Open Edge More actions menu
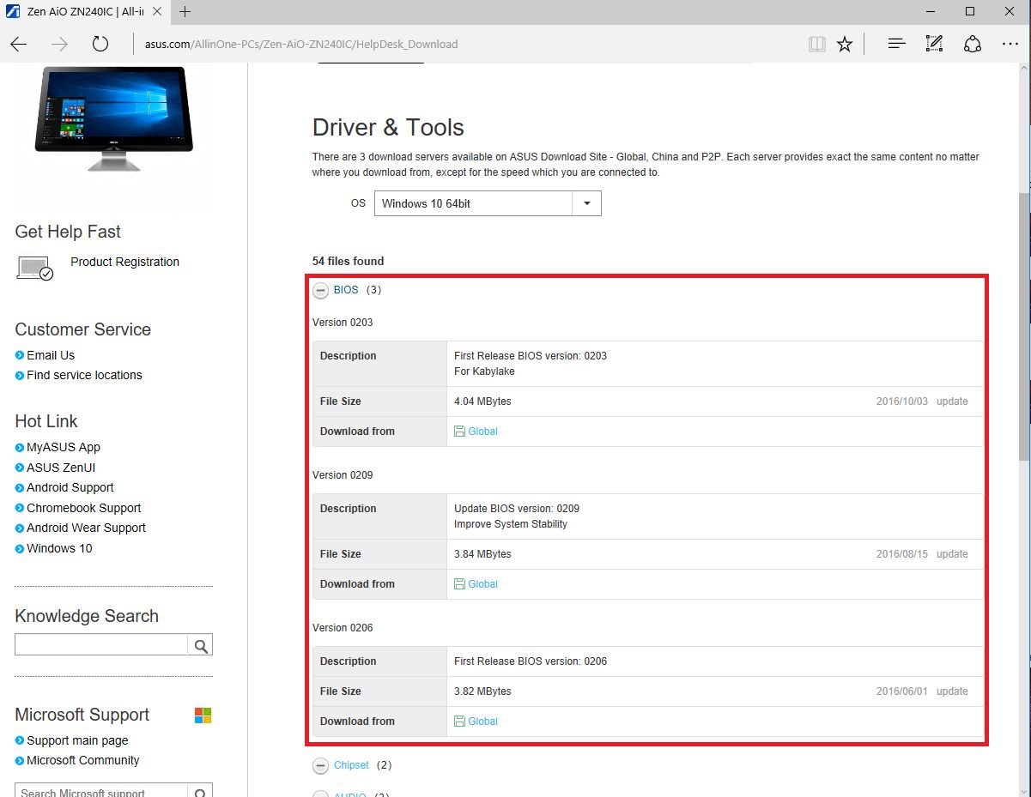The height and width of the screenshot is (797, 1031). pyautogui.click(x=1010, y=45)
